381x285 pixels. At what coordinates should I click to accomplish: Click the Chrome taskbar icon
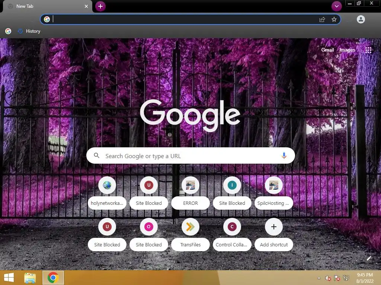[x=53, y=278]
